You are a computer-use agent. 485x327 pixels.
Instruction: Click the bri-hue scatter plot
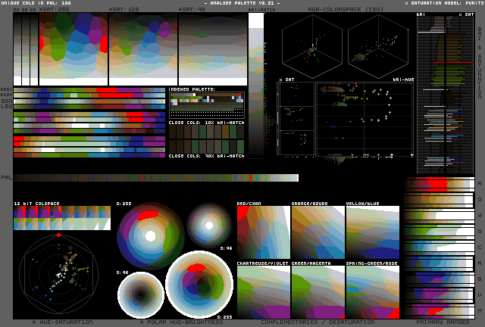click(x=364, y=119)
